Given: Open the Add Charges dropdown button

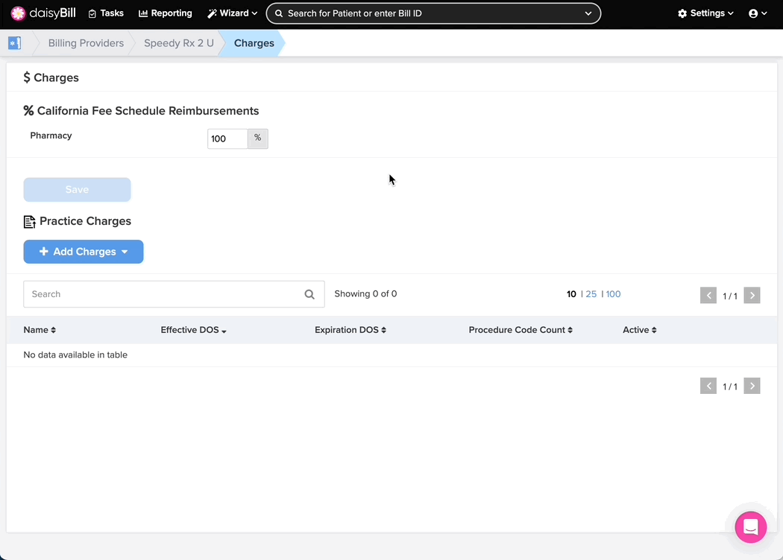Looking at the screenshot, I should 84,252.
